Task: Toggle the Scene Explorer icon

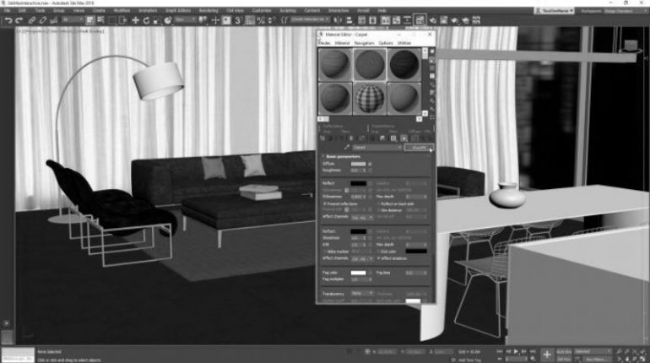Action: tap(362, 20)
